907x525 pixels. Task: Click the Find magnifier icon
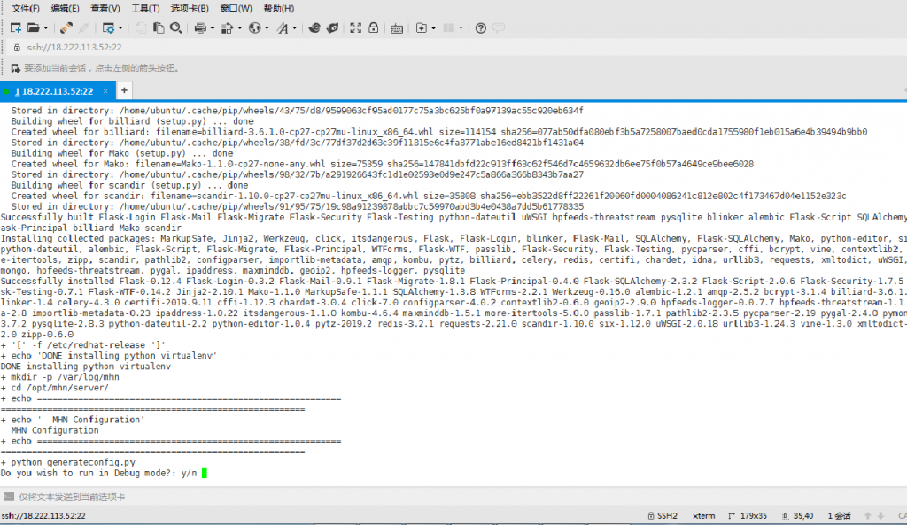176,27
